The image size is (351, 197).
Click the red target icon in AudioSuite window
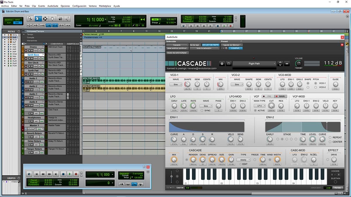click(342, 45)
